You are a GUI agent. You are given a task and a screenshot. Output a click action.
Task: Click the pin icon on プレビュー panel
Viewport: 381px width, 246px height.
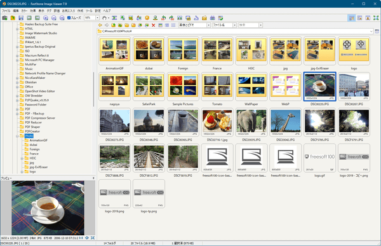tap(93, 179)
